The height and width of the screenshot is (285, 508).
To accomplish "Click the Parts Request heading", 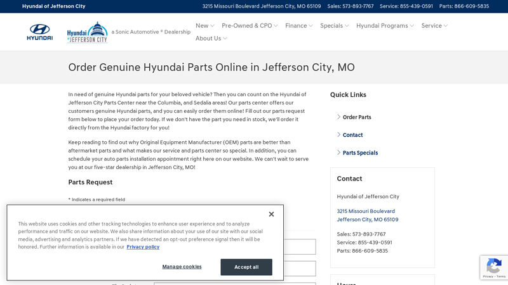I will (90, 182).
